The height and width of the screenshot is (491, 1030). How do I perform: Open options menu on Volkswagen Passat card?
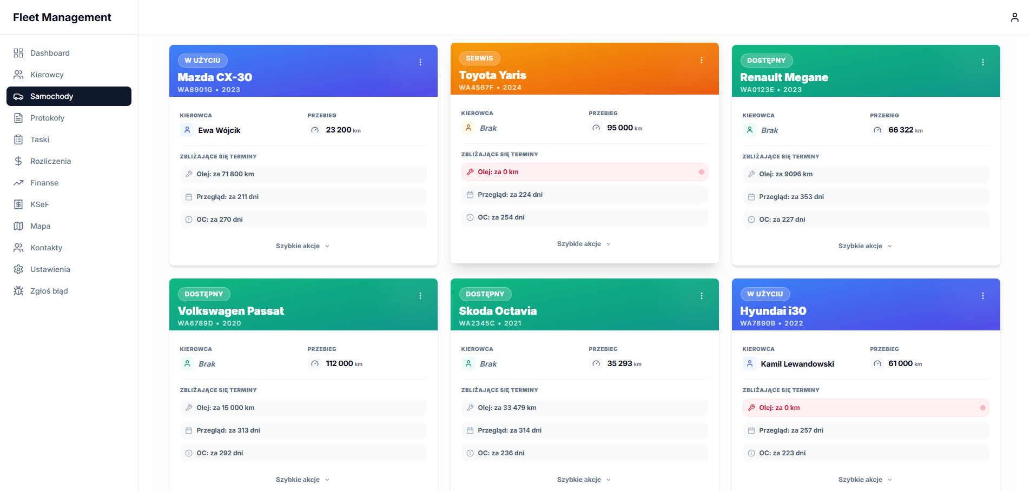pos(420,296)
